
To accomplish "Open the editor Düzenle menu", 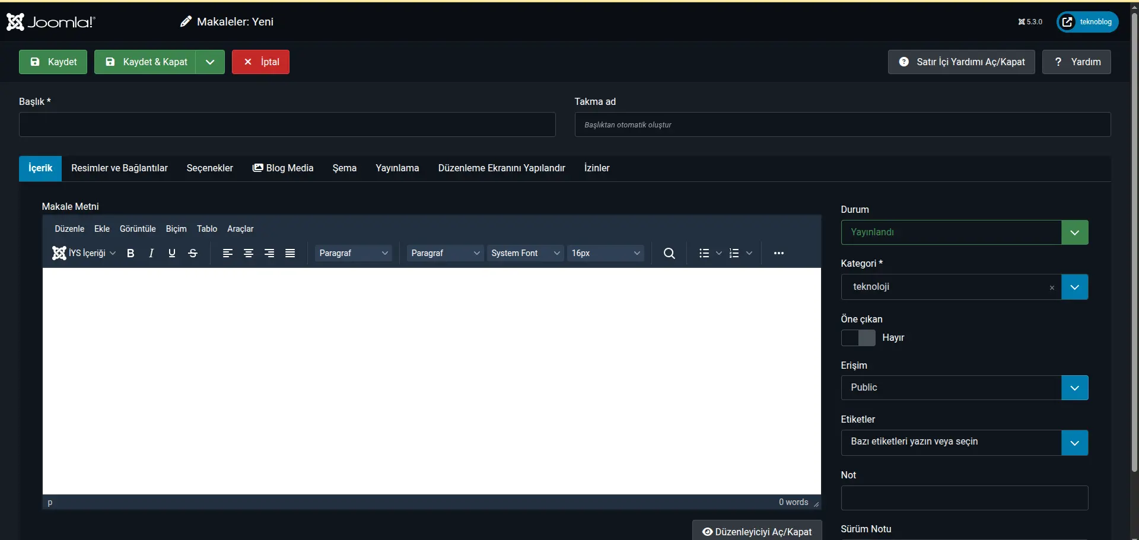I will [x=69, y=229].
